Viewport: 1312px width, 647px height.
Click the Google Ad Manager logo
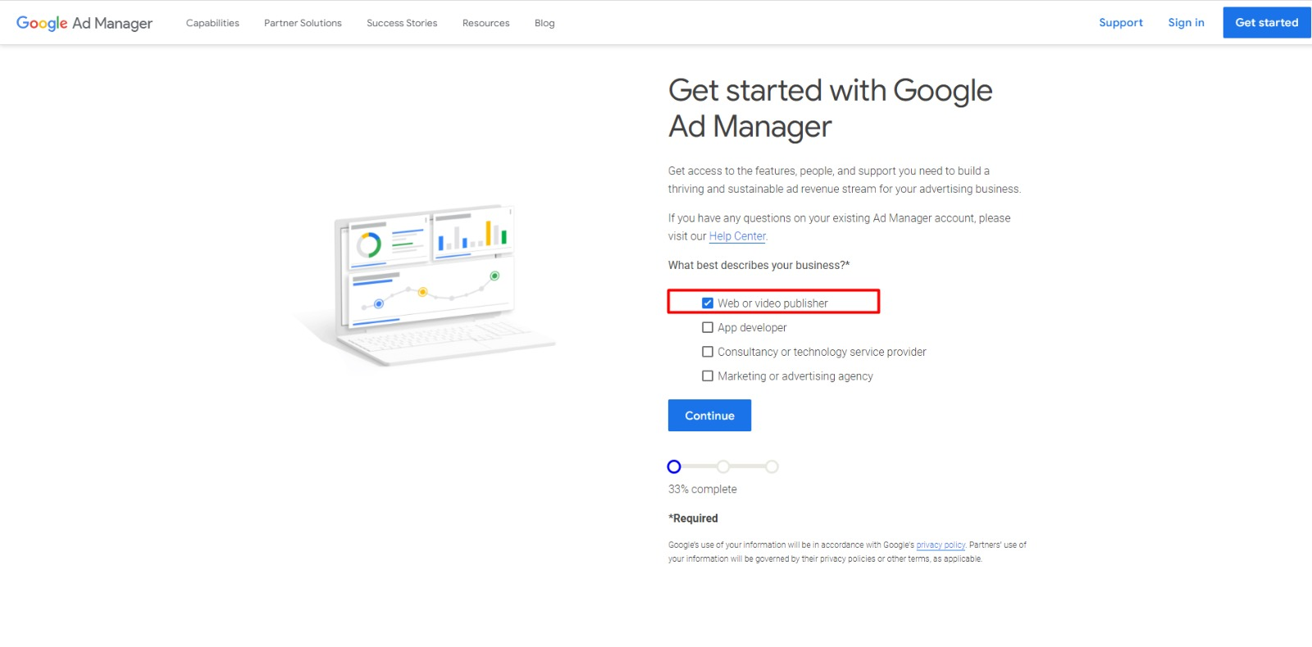click(84, 23)
